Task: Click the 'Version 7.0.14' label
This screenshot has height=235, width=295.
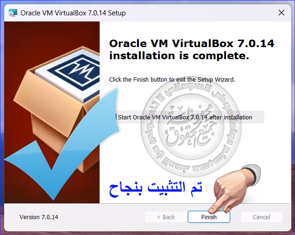Action: (39, 217)
